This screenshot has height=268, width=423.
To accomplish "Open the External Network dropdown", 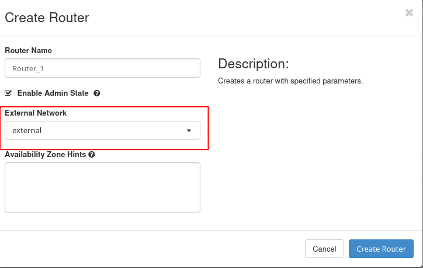I will 102,130.
